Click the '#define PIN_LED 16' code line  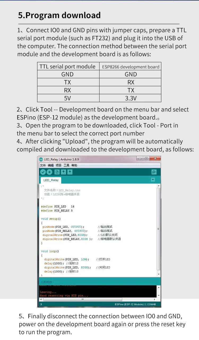[58, 206]
